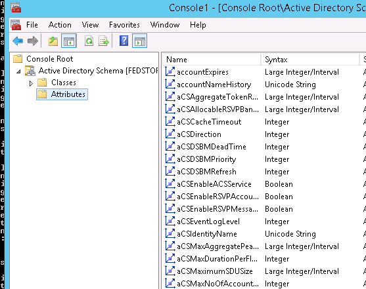This screenshot has height=289, width=366.
Task: Select the aCSEventLogLevel attribute name
Action: [x=208, y=222]
